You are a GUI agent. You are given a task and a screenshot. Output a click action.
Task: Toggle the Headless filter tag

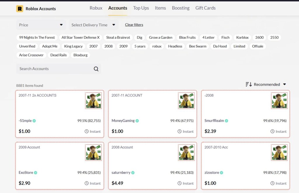pos(175,46)
